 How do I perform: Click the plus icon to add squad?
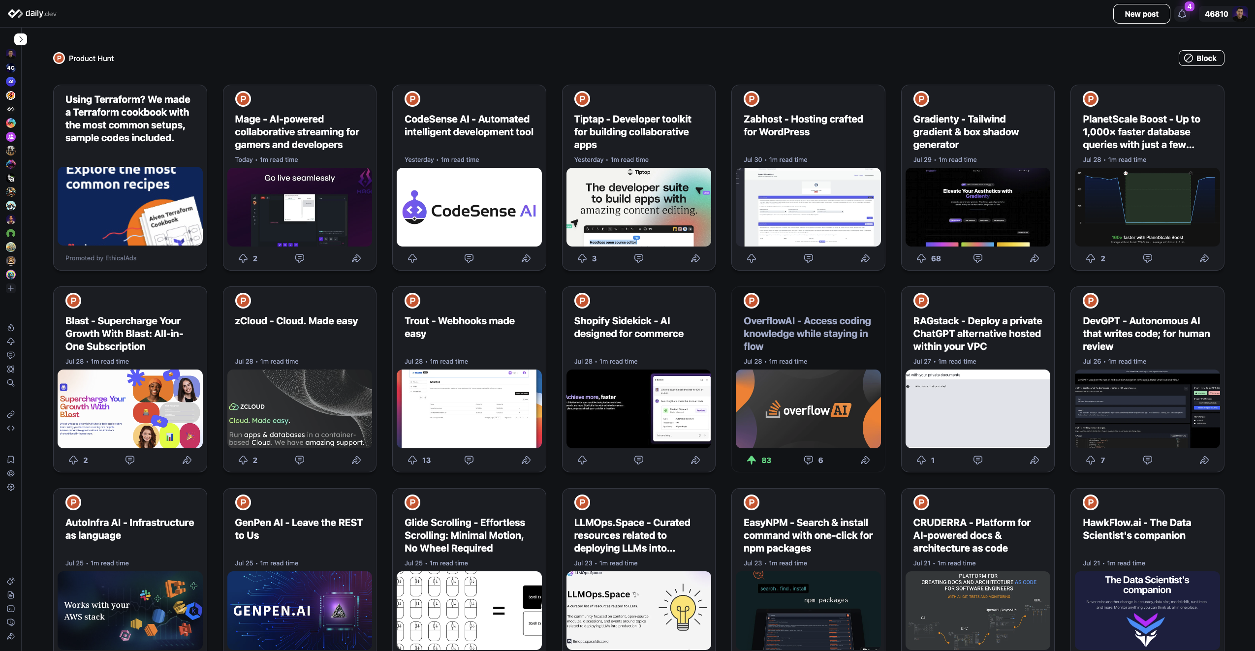point(11,288)
